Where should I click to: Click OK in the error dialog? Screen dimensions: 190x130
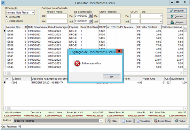click(x=112, y=77)
